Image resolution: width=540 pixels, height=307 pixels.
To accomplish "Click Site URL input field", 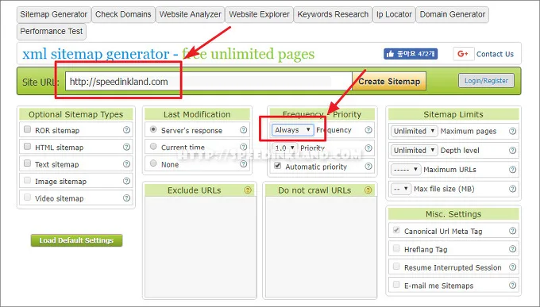I will point(209,81).
